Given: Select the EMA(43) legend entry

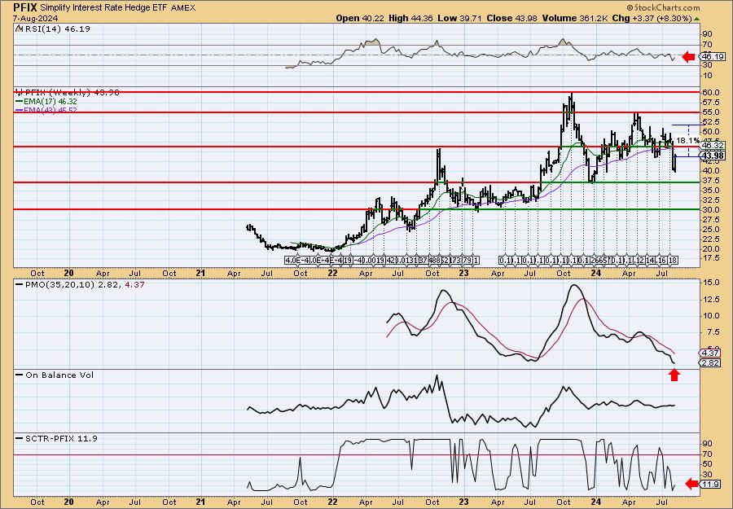Looking at the screenshot, I should (x=46, y=110).
